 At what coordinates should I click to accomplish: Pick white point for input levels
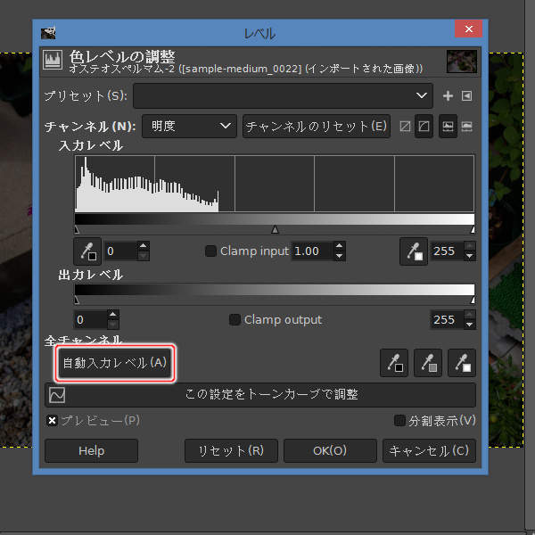point(414,251)
